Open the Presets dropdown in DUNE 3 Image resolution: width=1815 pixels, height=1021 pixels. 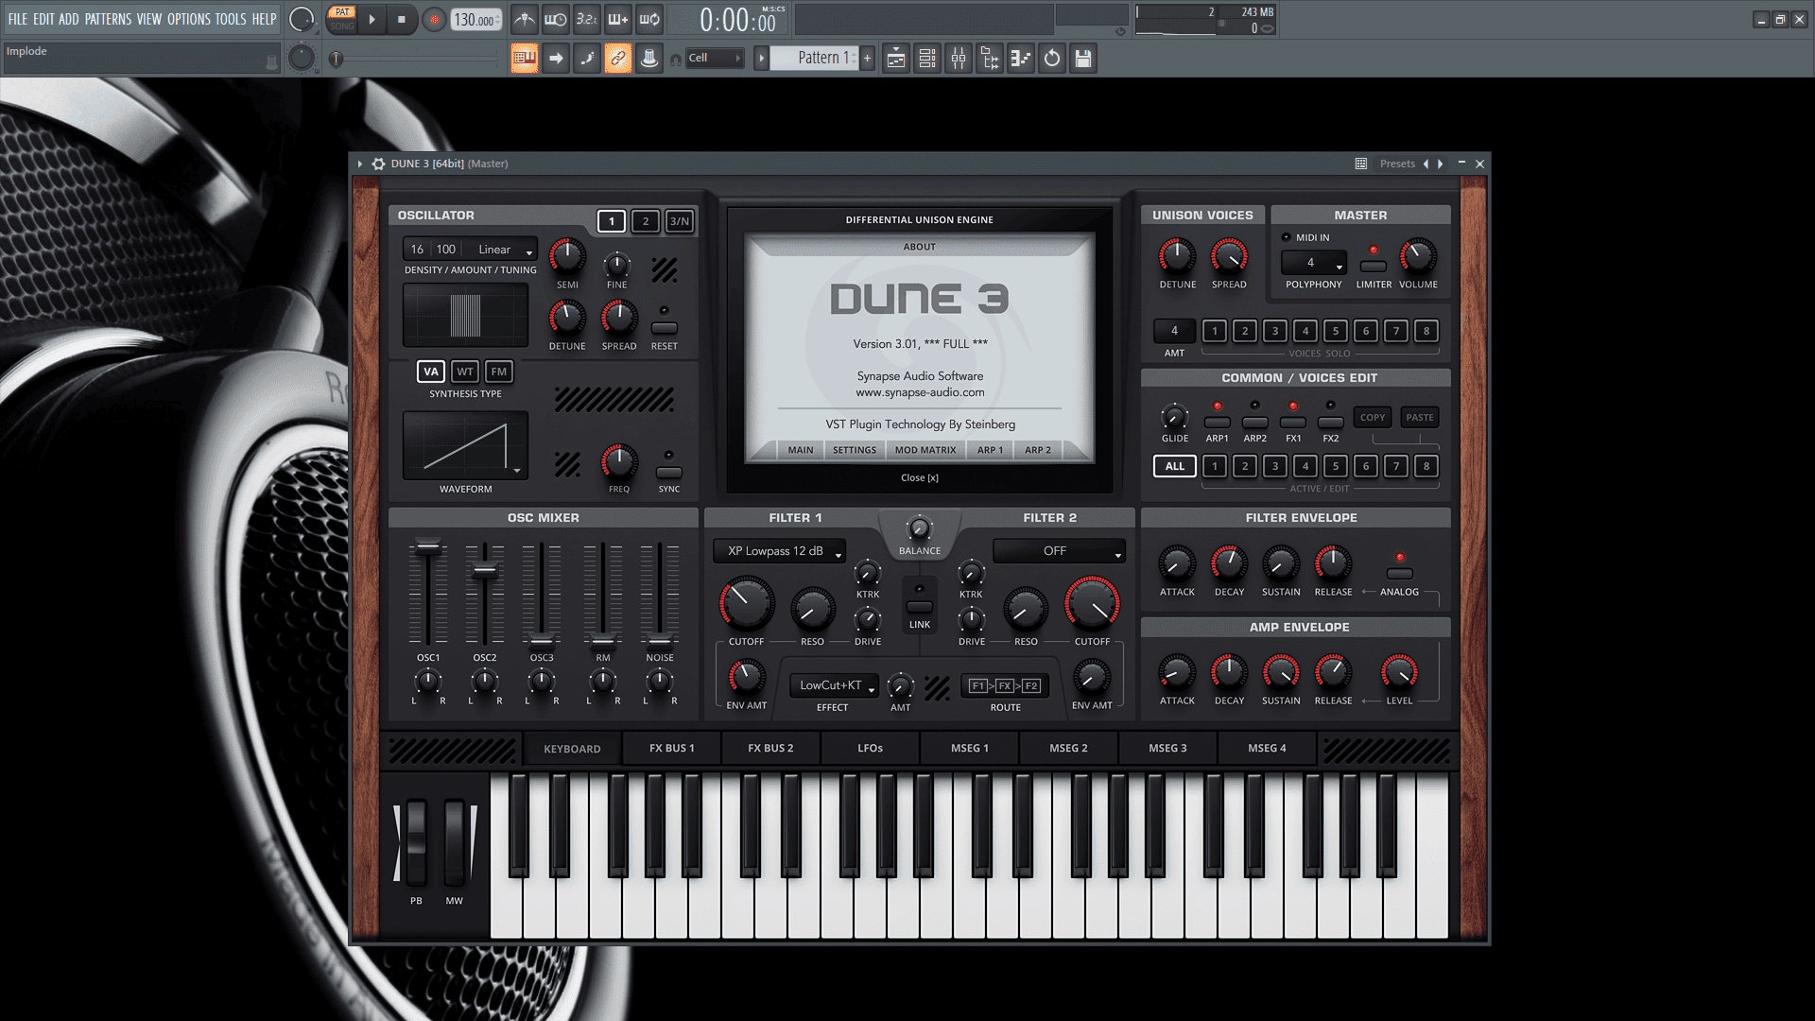1397,164
